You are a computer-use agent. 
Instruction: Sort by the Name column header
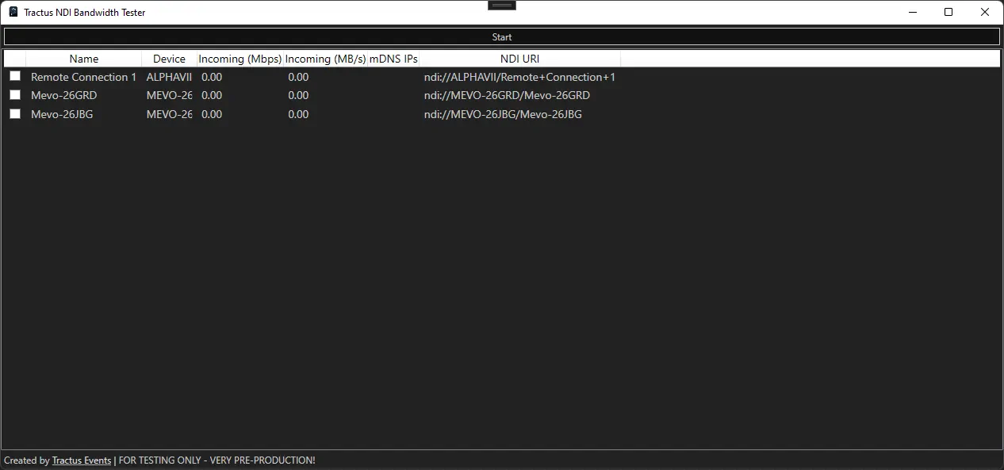(x=84, y=59)
